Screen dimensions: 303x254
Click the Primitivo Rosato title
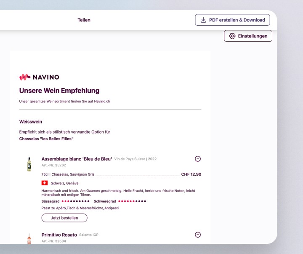[x=59, y=235]
